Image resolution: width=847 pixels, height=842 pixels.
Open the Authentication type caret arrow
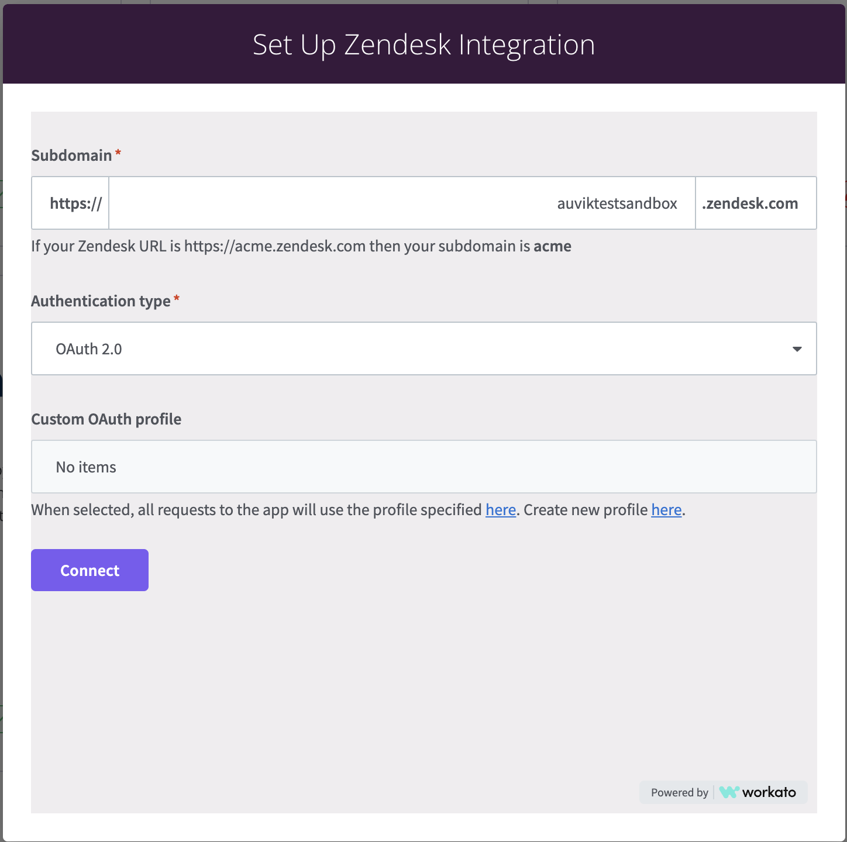[797, 349]
